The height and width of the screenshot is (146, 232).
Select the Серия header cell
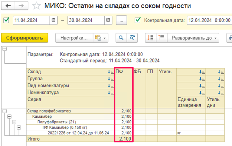(x=70, y=102)
